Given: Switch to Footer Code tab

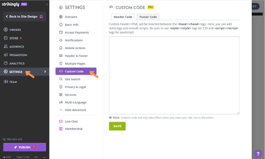Looking at the screenshot, I should pos(148,17).
